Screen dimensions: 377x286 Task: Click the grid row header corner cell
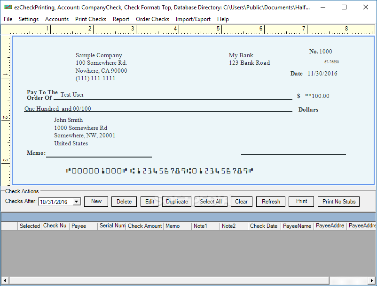9,226
